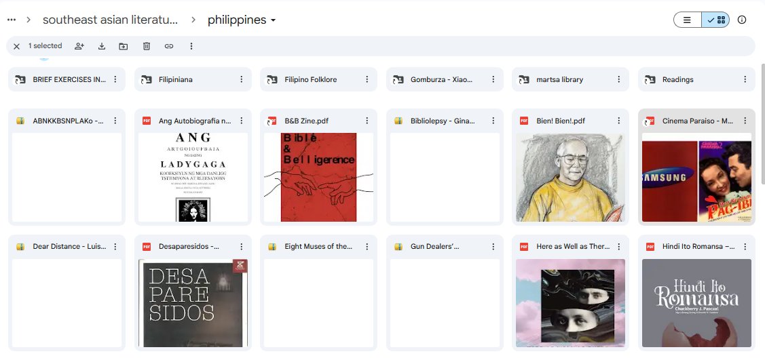View details info icon
This screenshot has height=358, width=765.
coord(742,20)
